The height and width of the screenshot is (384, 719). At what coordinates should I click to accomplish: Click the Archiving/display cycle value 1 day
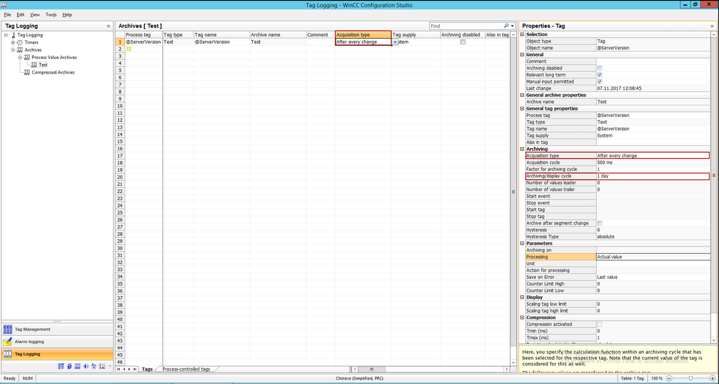coord(653,176)
